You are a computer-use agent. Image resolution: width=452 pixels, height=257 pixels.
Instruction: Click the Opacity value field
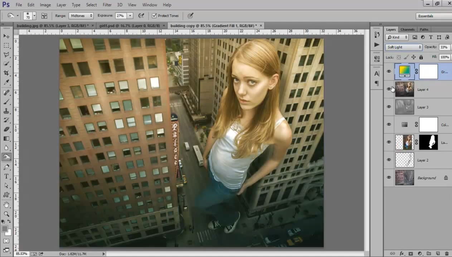[444, 47]
